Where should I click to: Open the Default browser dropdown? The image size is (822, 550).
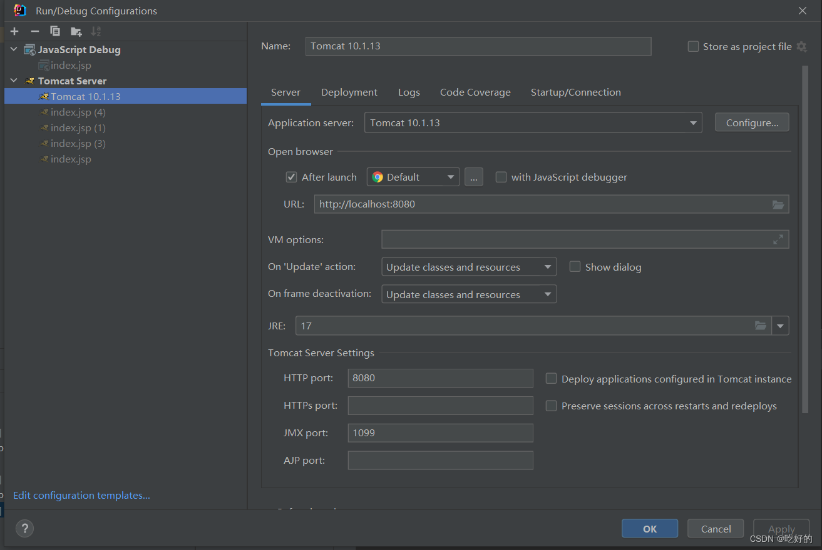[413, 177]
